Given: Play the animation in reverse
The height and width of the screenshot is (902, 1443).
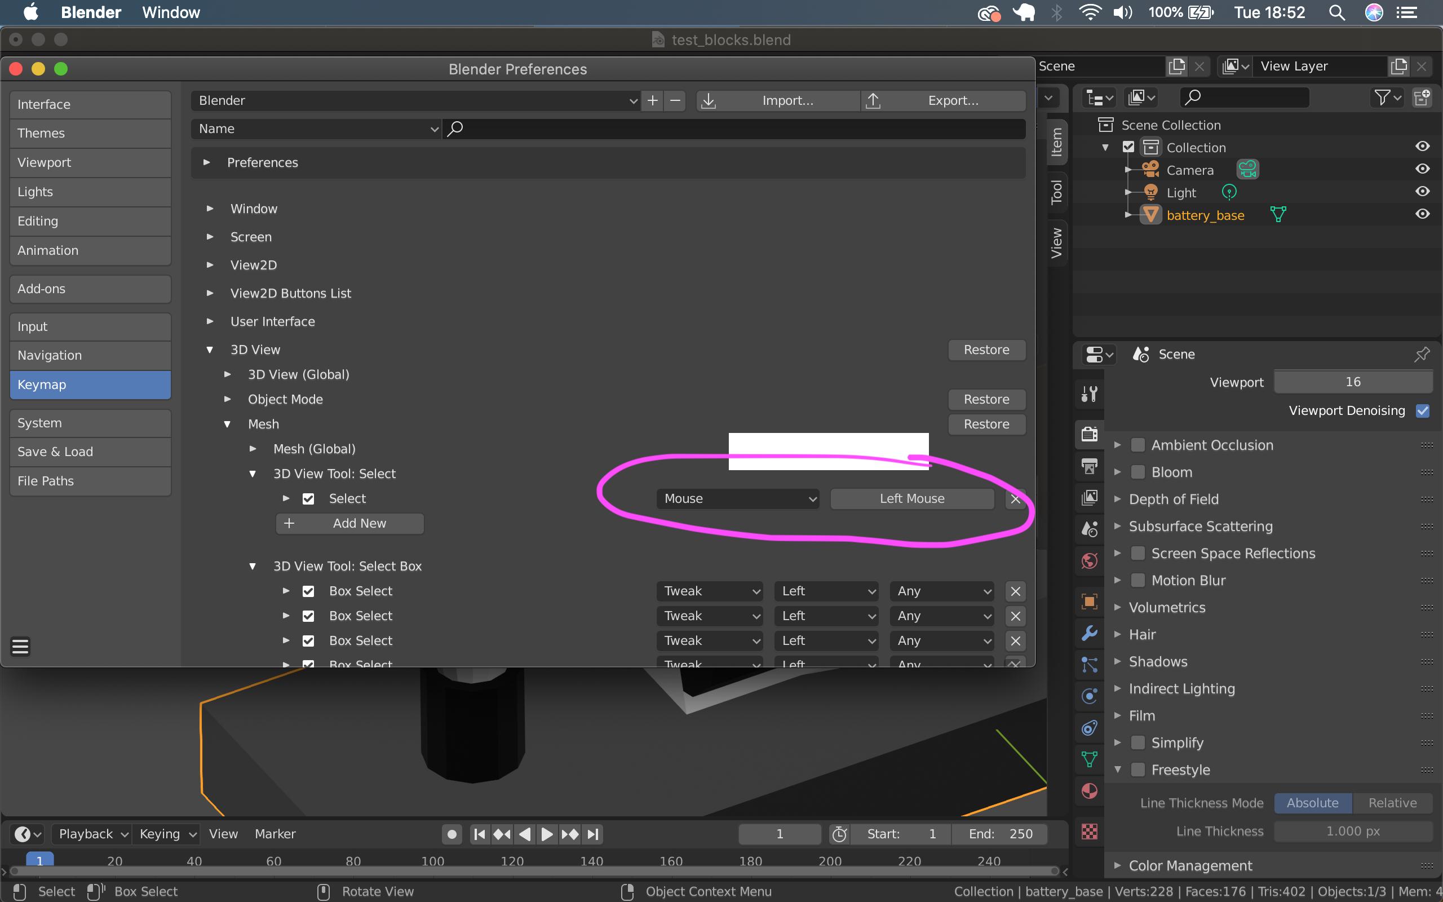Looking at the screenshot, I should [525, 834].
